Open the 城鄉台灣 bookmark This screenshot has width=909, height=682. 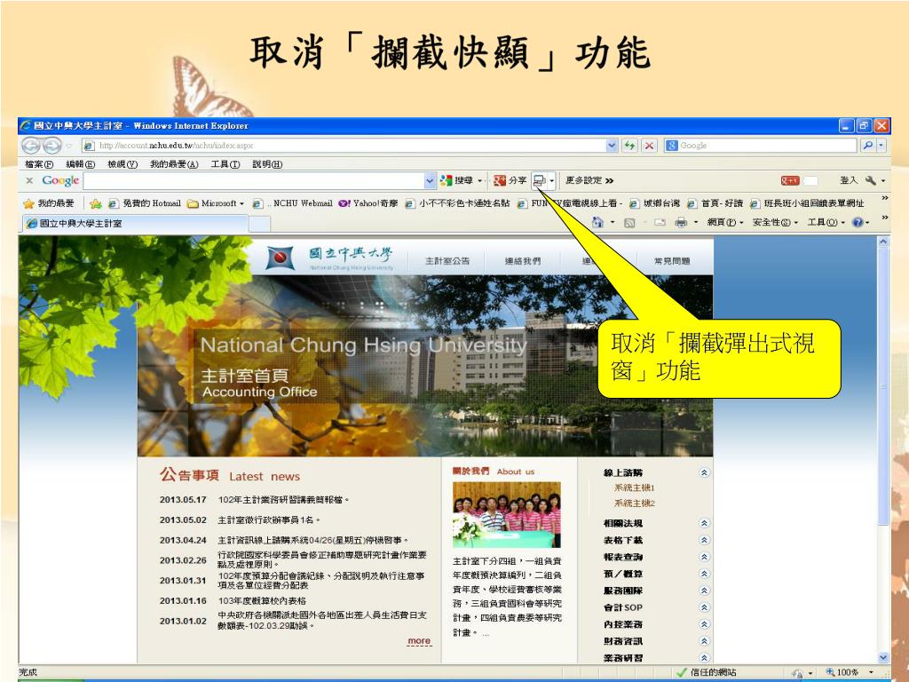coord(654,203)
